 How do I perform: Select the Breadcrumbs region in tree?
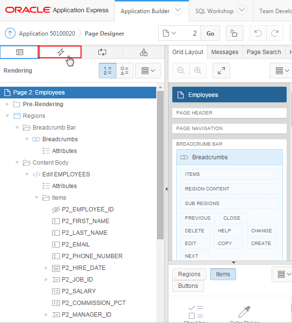(60, 139)
